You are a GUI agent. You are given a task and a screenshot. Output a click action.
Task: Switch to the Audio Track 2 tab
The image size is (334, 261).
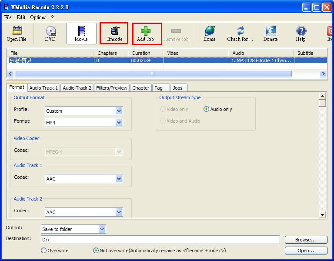(77, 88)
